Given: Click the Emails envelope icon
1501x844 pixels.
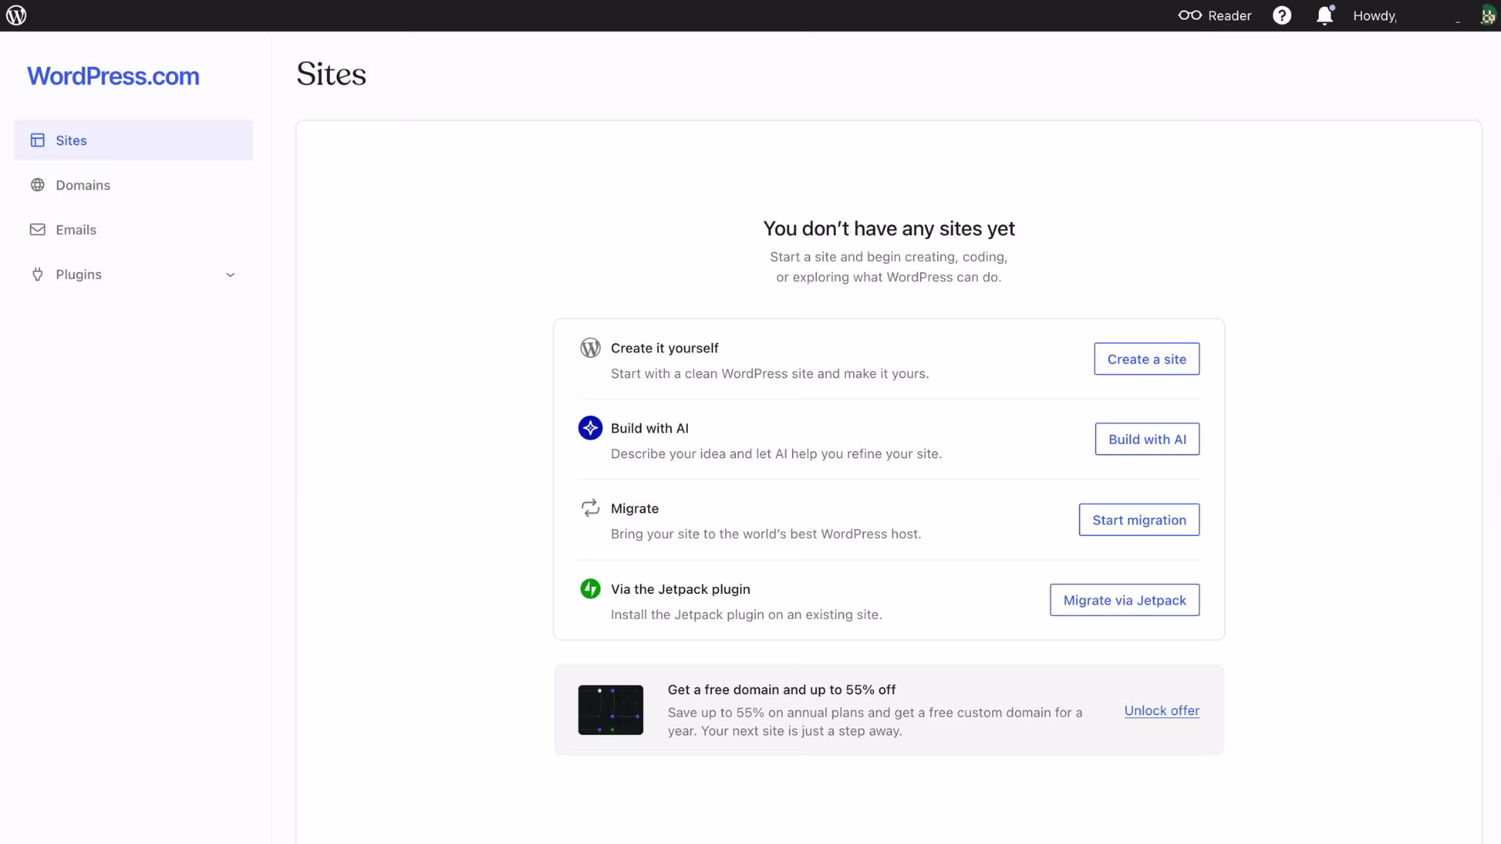Looking at the screenshot, I should tap(38, 230).
